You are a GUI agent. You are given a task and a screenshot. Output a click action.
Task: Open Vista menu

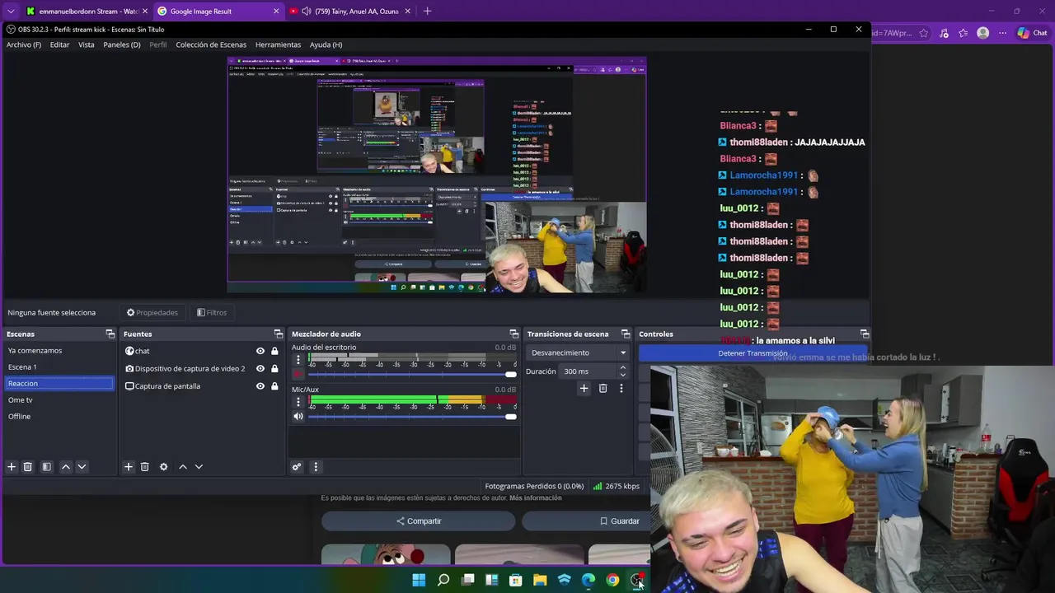pos(87,44)
